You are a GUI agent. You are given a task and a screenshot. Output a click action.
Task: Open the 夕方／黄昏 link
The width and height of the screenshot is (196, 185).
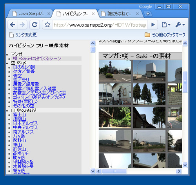click(24, 71)
